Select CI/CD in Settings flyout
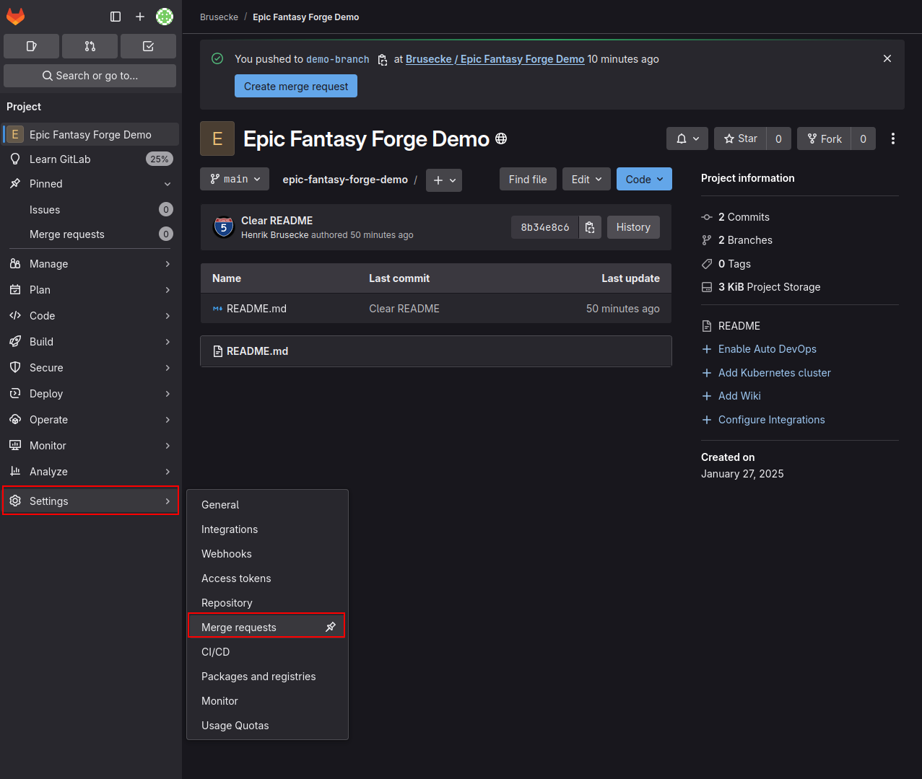922x779 pixels. (x=267, y=652)
